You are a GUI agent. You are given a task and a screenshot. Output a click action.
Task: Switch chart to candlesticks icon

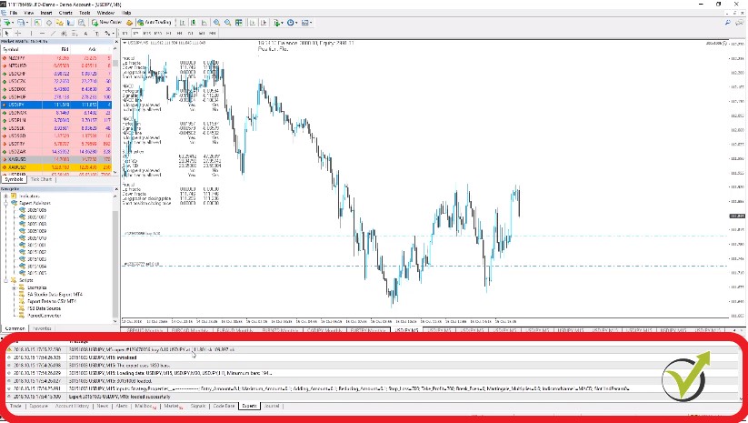pos(194,23)
